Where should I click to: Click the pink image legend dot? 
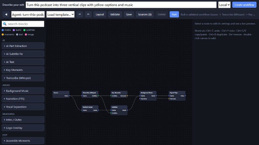click(26, 35)
